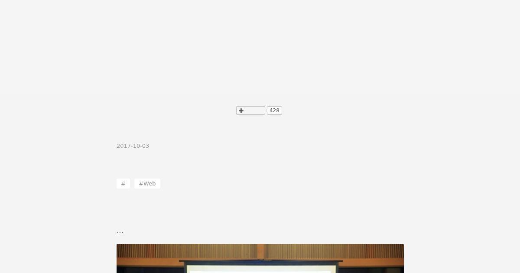This screenshot has height=273, width=520.
Task: Open the 428 bookmark count
Action: pos(274,110)
